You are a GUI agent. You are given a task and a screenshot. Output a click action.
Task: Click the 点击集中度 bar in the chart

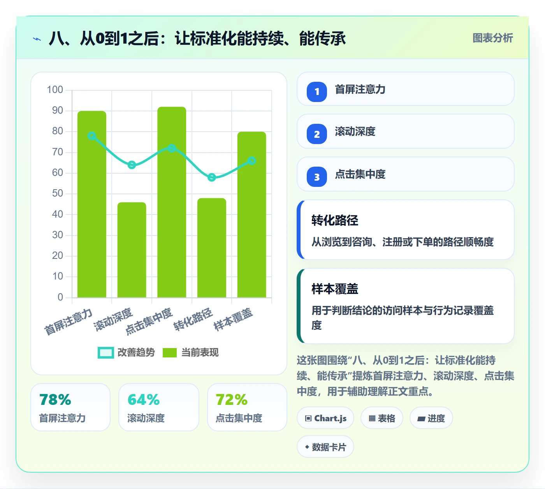click(x=172, y=202)
